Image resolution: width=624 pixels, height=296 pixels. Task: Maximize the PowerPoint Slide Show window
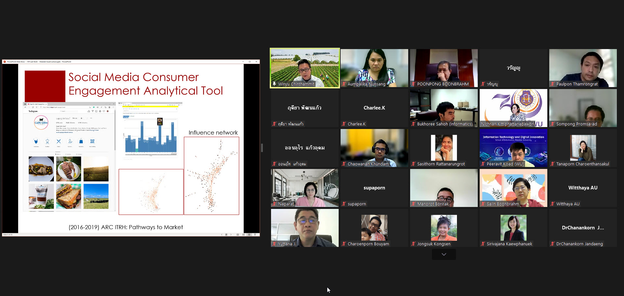[250, 61]
